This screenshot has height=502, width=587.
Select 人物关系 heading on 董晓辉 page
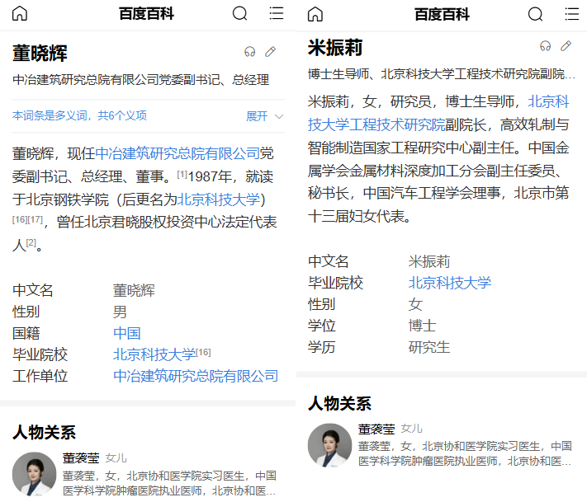pos(44,433)
